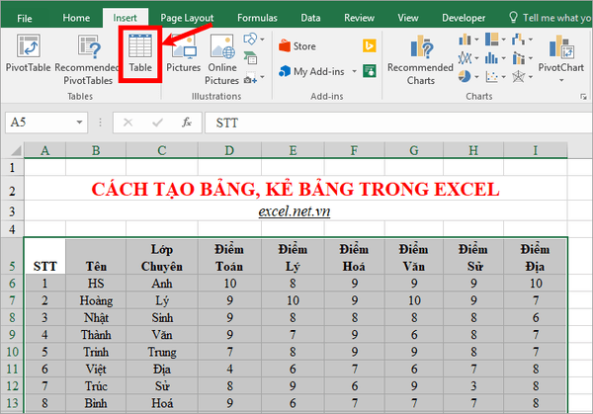The height and width of the screenshot is (414, 593).
Task: Click the Recommended Charts icon
Action: point(420,57)
